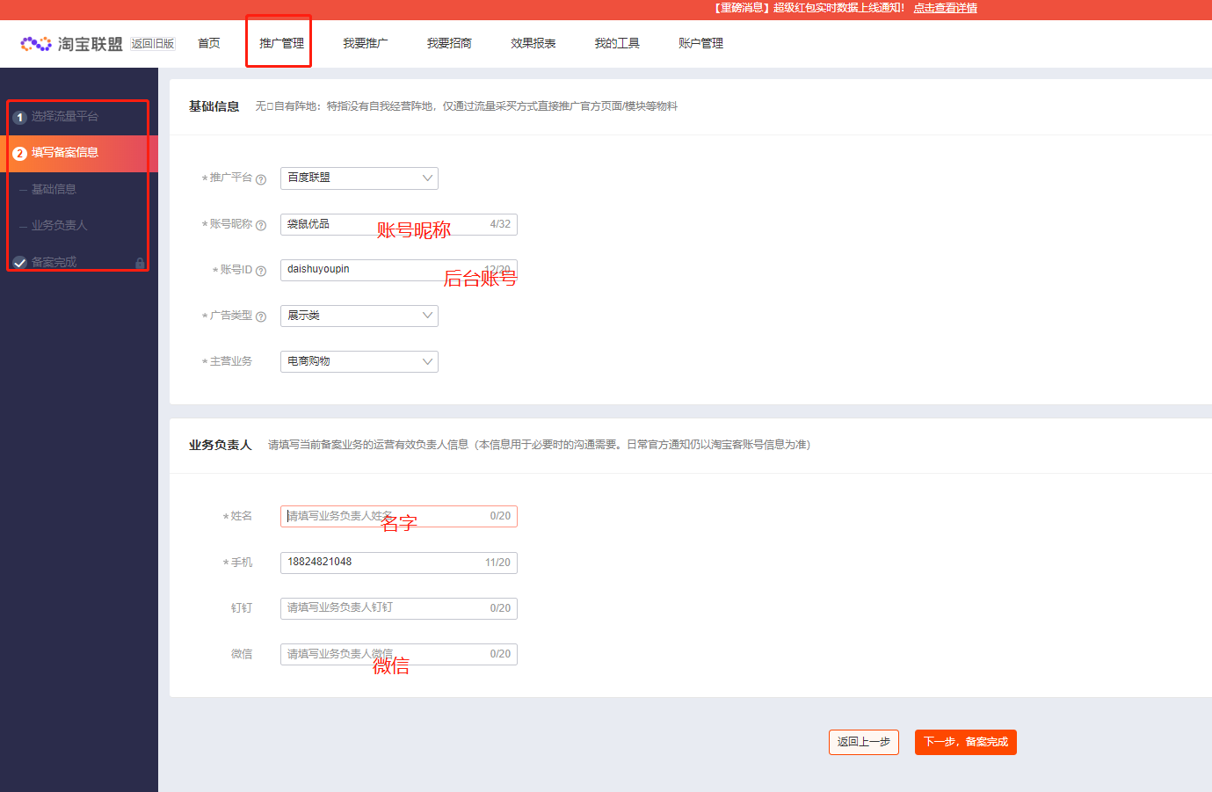This screenshot has width=1212, height=792.
Task: Go to 首页 in top navigation
Action: coord(209,43)
